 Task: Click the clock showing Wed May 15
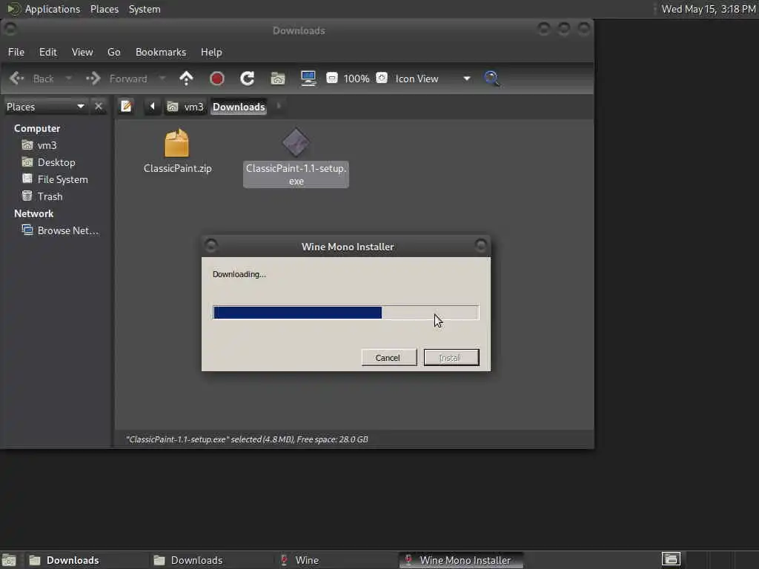click(708, 9)
